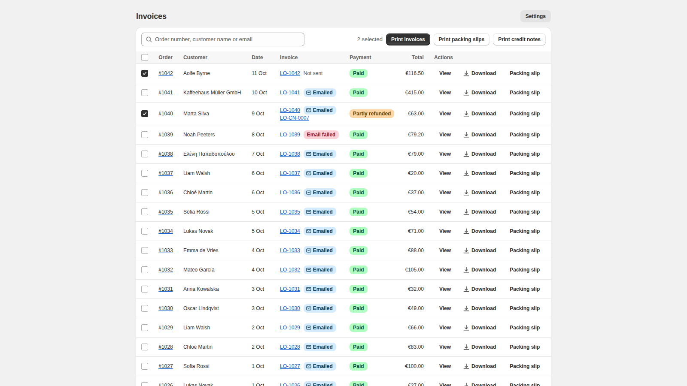Click download icon for order #1028

pyautogui.click(x=466, y=347)
